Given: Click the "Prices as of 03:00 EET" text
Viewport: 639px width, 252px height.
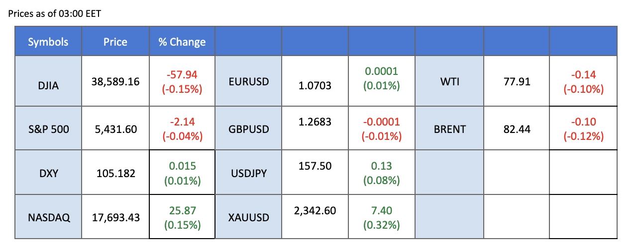Looking at the screenshot, I should [x=55, y=13].
